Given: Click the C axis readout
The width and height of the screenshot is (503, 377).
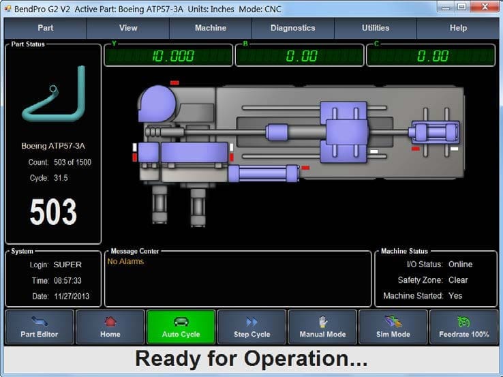Looking at the screenshot, I should (431, 56).
